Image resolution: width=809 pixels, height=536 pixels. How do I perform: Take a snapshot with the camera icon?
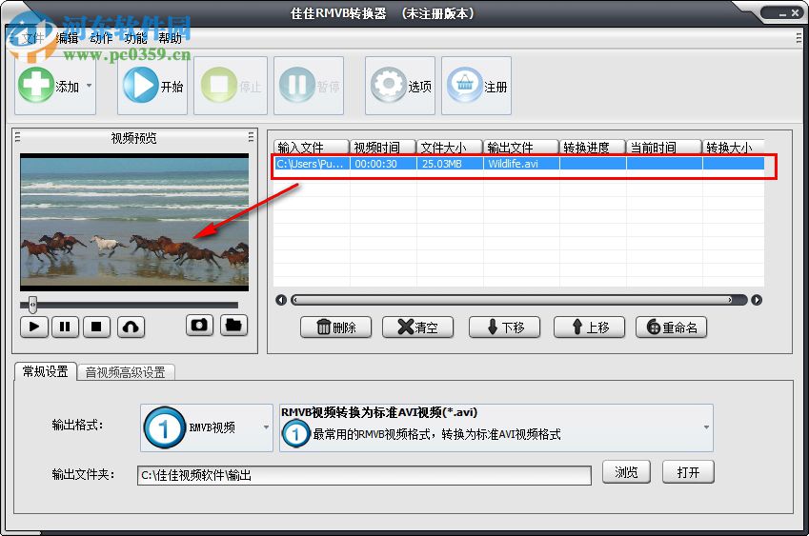[x=199, y=326]
